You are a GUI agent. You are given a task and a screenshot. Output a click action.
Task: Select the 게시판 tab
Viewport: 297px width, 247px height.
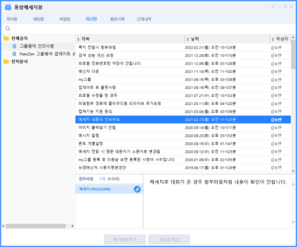91,19
